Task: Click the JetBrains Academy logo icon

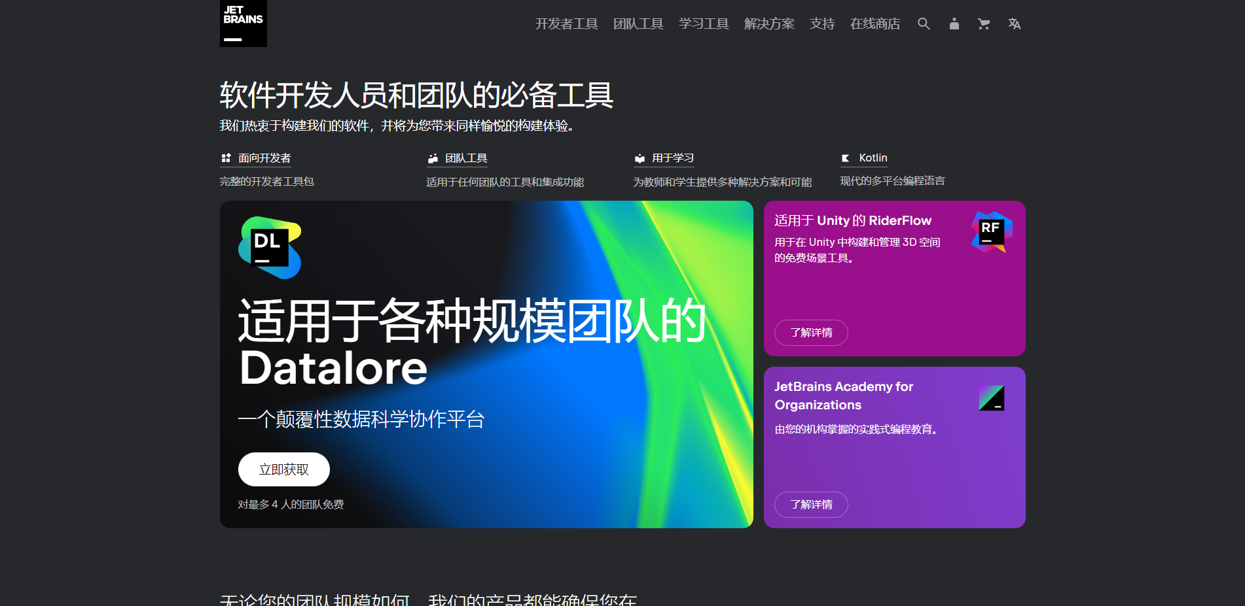Action: pos(992,397)
